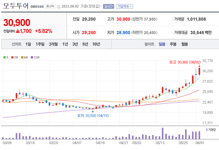Click the 최저 20,500 (04/15) marker
This screenshot has width=219, height=150.
[93, 116]
